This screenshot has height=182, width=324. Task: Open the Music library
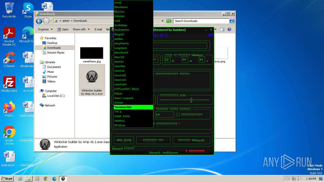coord(51,72)
